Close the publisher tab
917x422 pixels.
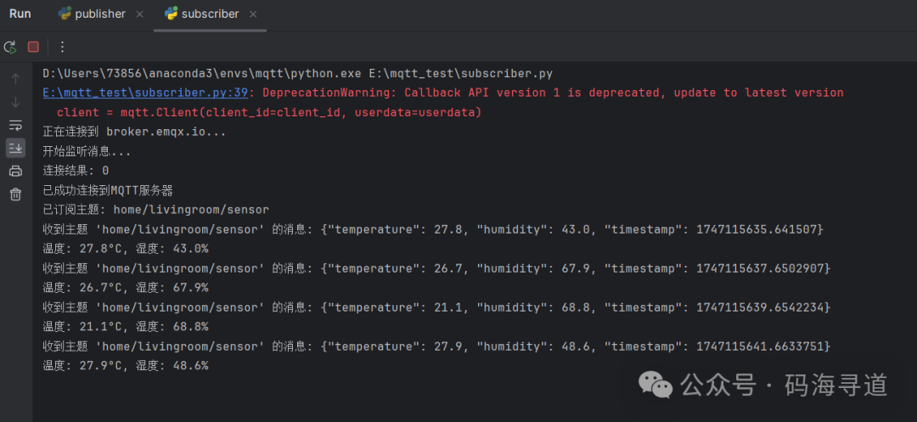click(140, 14)
